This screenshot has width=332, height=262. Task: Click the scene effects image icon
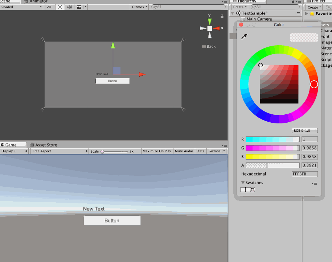coord(79,7)
